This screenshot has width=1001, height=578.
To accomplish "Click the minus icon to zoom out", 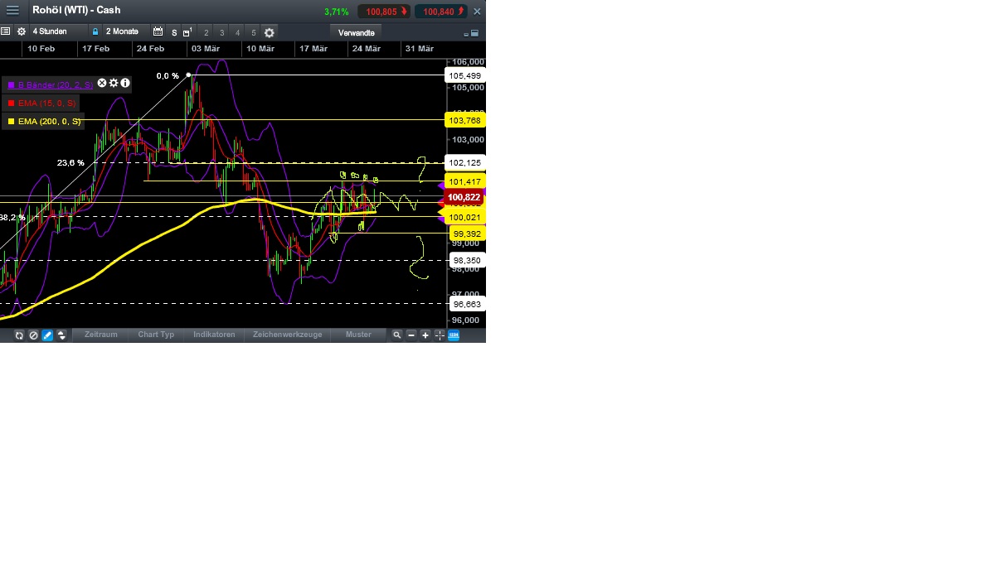I will click(x=411, y=335).
